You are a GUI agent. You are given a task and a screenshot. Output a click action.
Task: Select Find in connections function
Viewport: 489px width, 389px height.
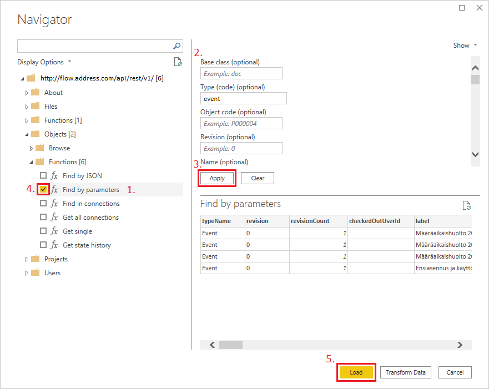[91, 204]
